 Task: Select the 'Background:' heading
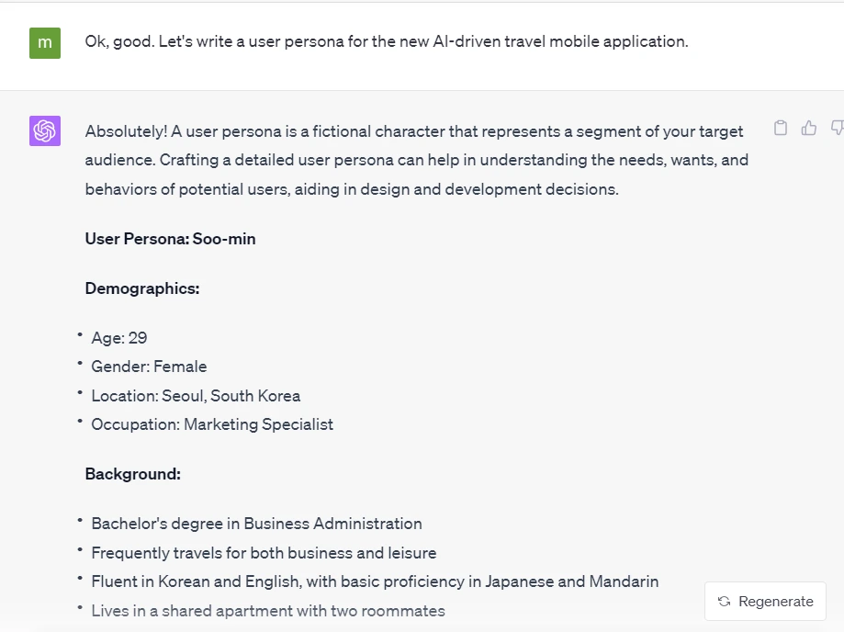pos(133,474)
